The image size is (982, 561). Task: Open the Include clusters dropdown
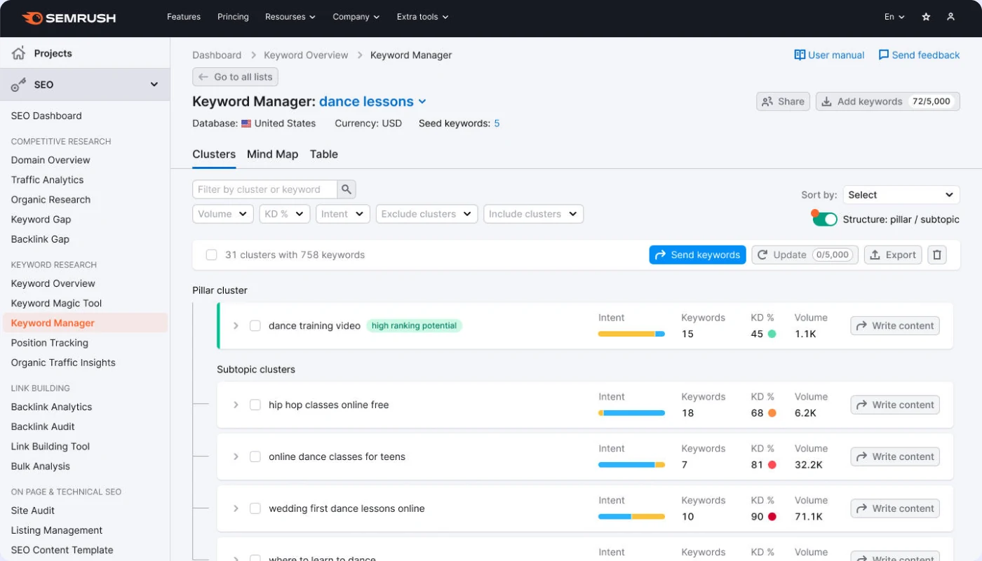pyautogui.click(x=534, y=214)
